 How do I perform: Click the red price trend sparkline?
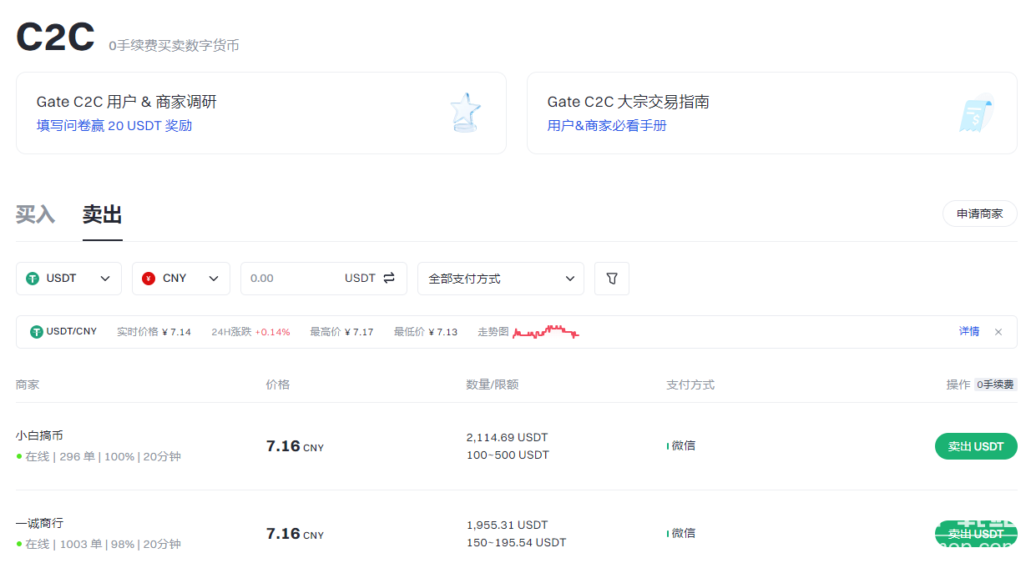[x=546, y=332]
